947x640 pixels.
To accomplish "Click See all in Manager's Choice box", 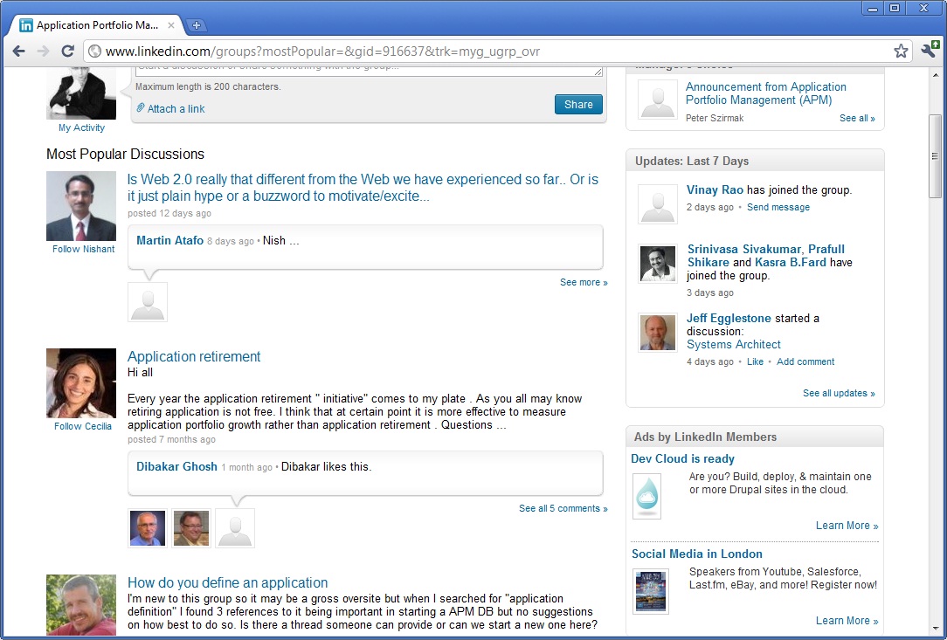I will tap(857, 119).
